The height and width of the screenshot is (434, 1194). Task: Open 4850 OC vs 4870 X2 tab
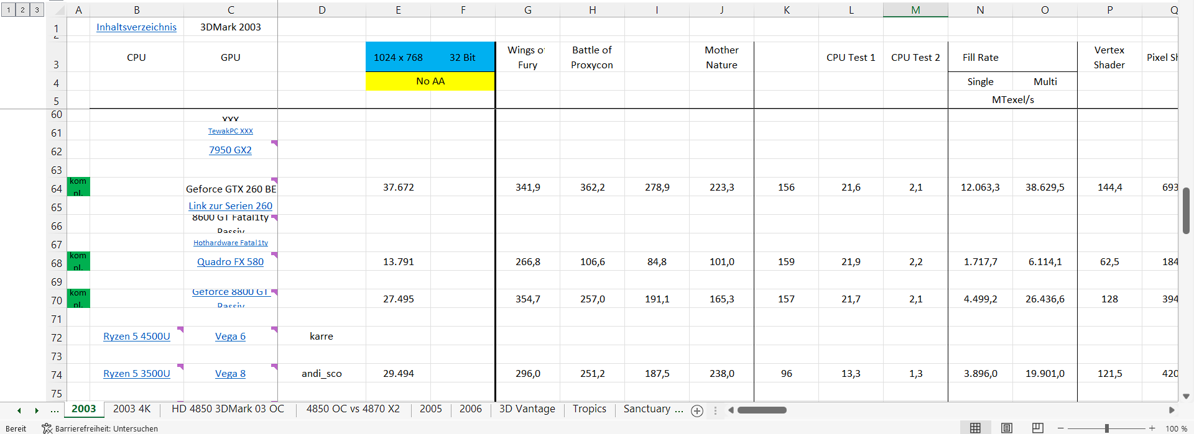[353, 409]
